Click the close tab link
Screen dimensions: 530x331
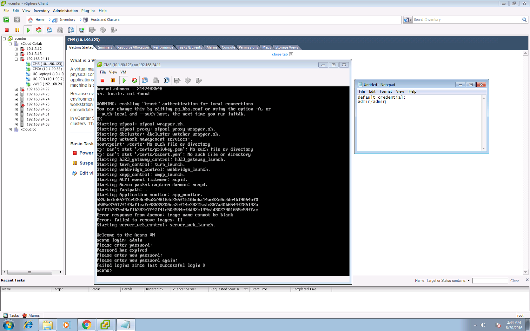[x=280, y=54]
